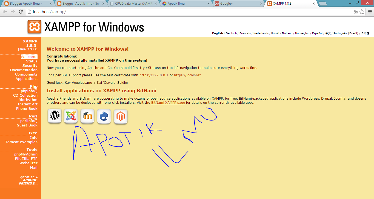The image size is (374, 199).
Task: Switch to first Blogger: Apotik Ilmu tab
Action: [27, 4]
